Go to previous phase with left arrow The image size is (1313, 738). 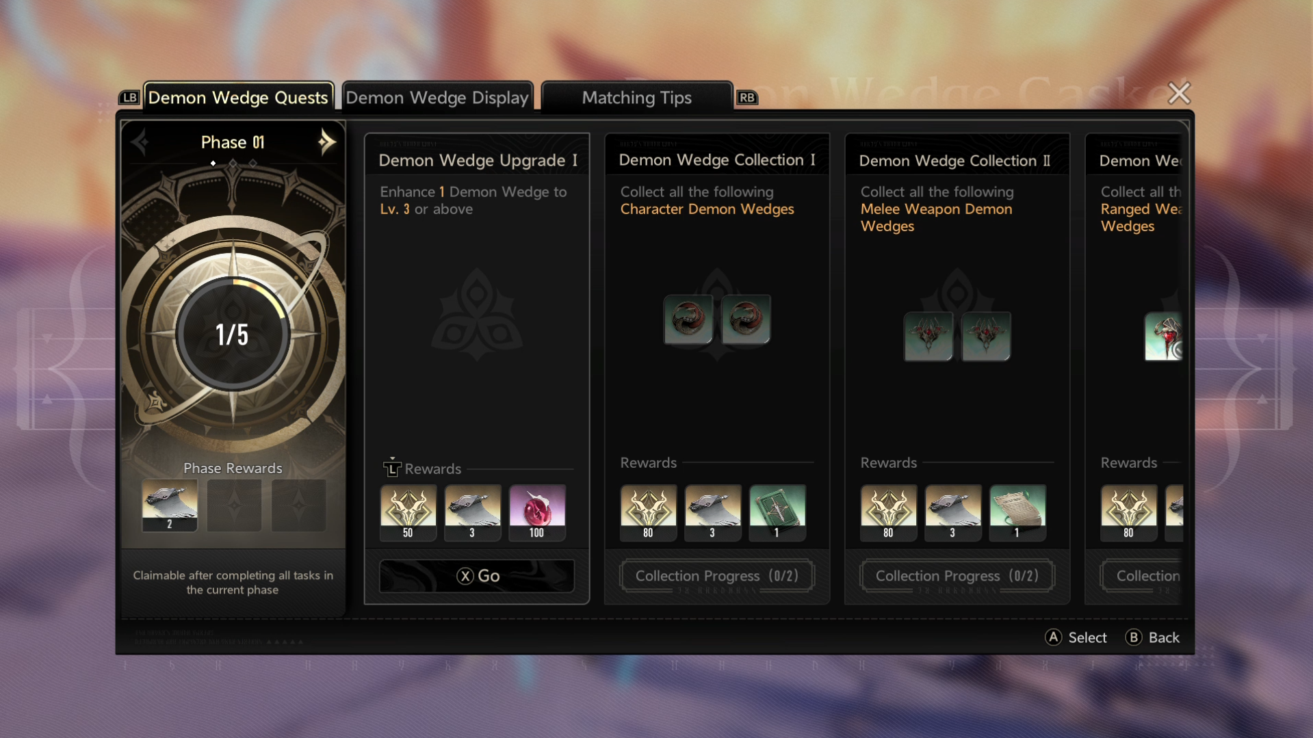click(x=141, y=142)
